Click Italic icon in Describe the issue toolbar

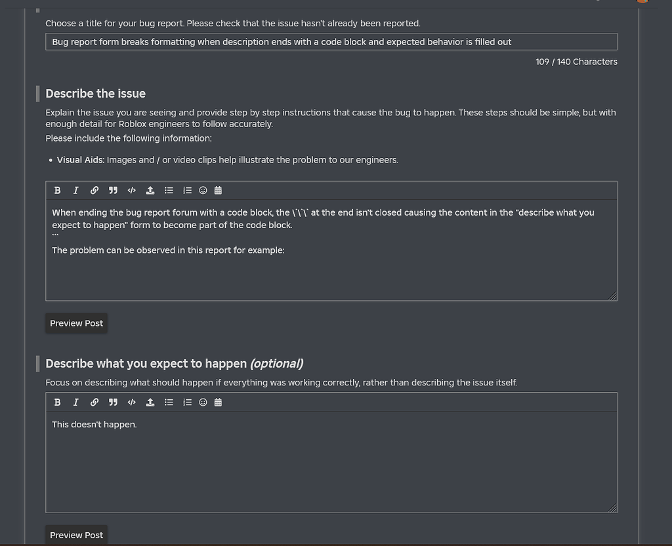[76, 191]
